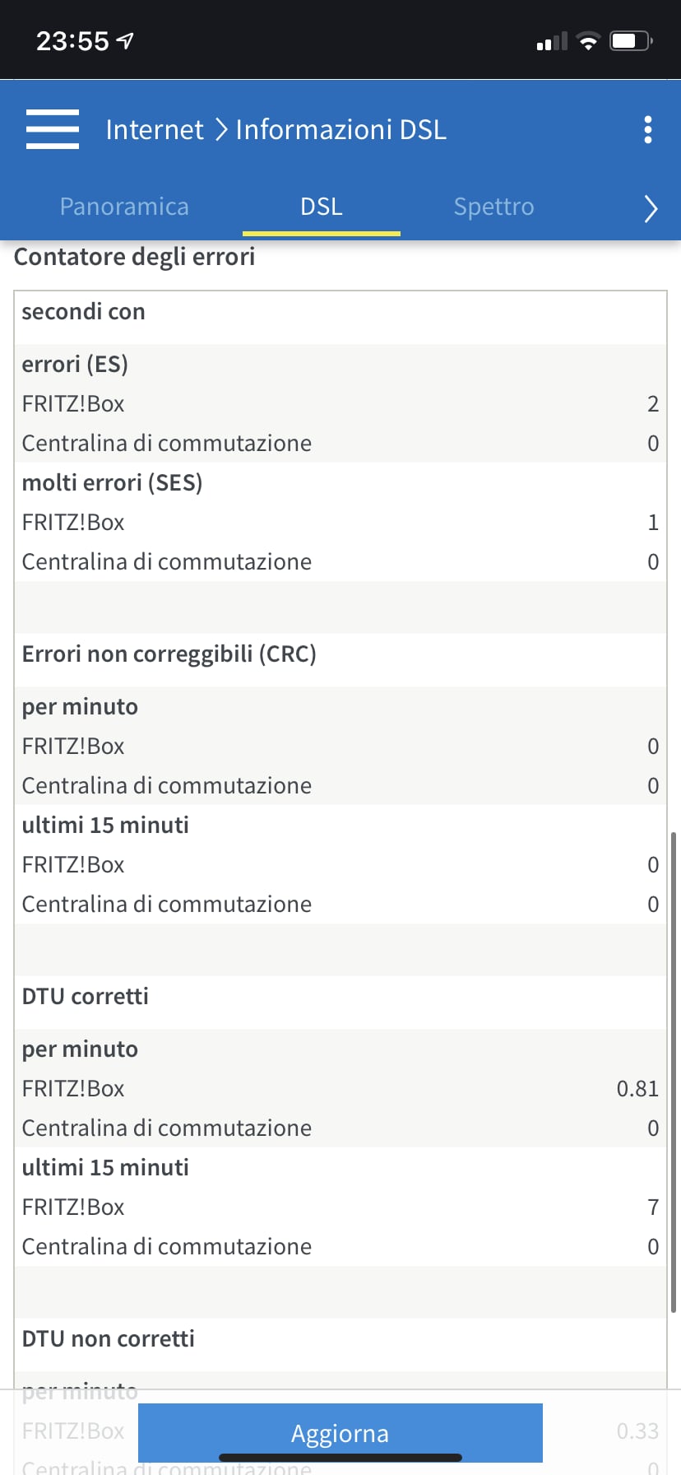Tap the cellular signal bars
Screen dimensions: 681x1475
point(552,42)
